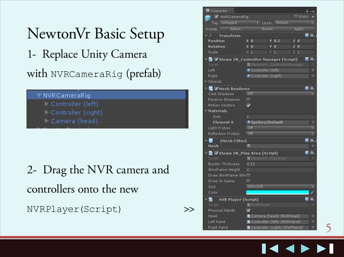Enable Receive Shadows checkbox
This screenshot has height=257, width=344.
(x=248, y=99)
